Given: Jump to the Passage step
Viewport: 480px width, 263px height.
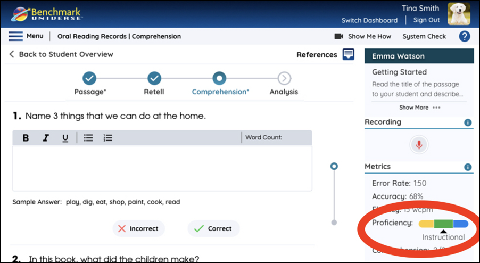Looking at the screenshot, I should 89,78.
